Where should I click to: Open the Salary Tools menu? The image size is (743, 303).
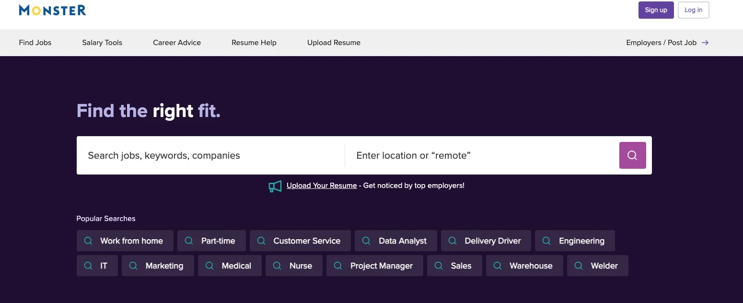click(102, 42)
